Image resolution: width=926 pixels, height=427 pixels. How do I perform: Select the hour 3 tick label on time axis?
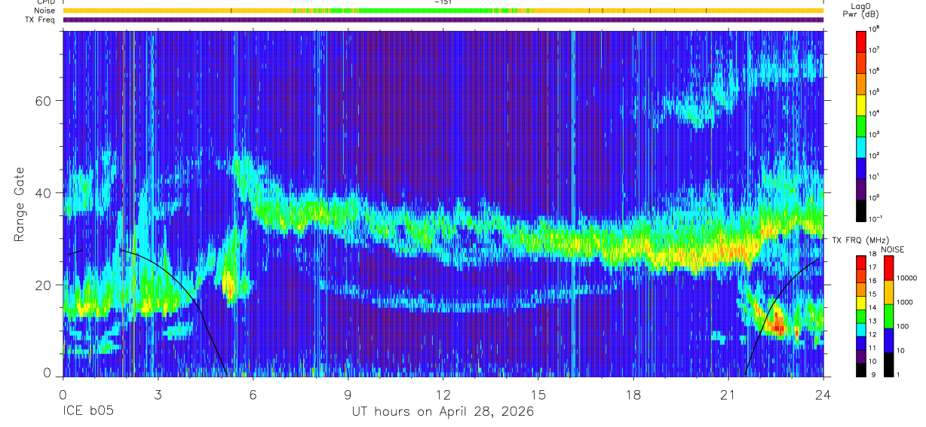(x=158, y=395)
